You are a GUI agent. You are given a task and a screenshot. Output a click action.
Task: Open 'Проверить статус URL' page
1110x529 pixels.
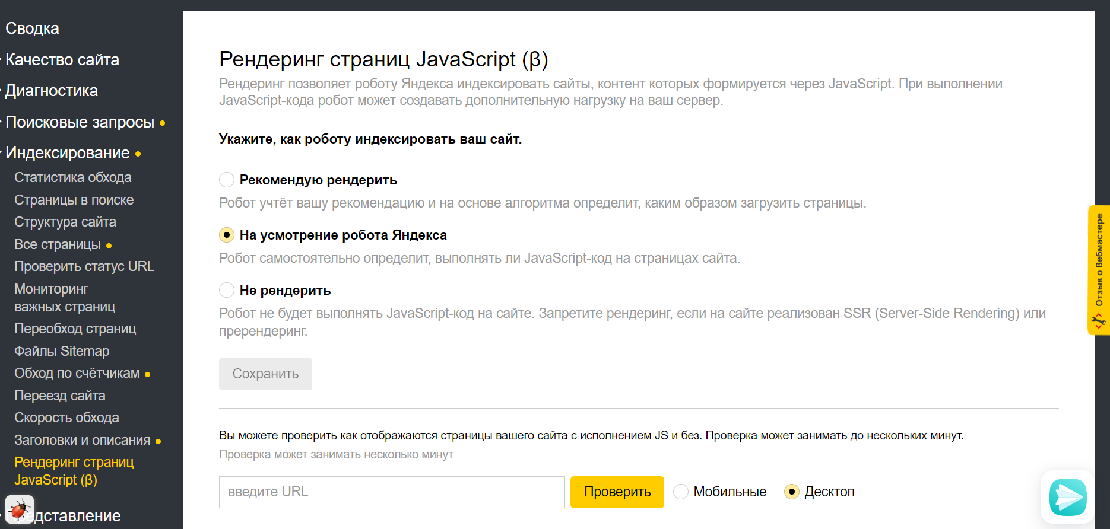(84, 266)
